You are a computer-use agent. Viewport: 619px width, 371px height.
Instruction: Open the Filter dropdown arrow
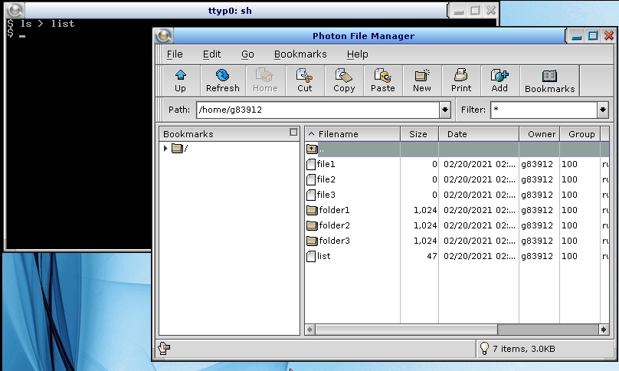[x=602, y=110]
